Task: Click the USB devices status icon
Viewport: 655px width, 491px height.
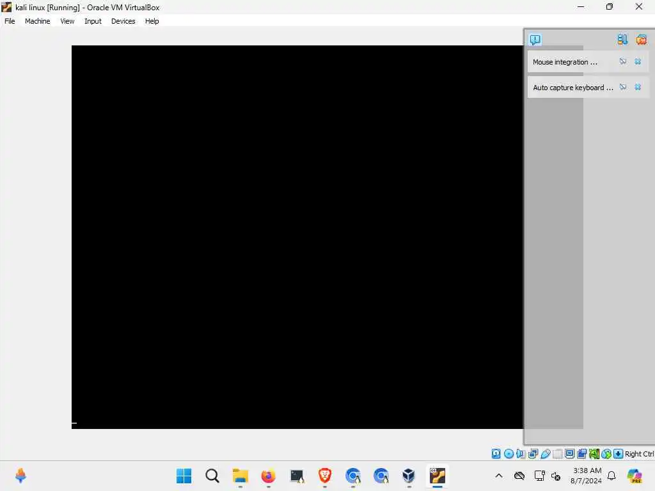Action: click(545, 454)
